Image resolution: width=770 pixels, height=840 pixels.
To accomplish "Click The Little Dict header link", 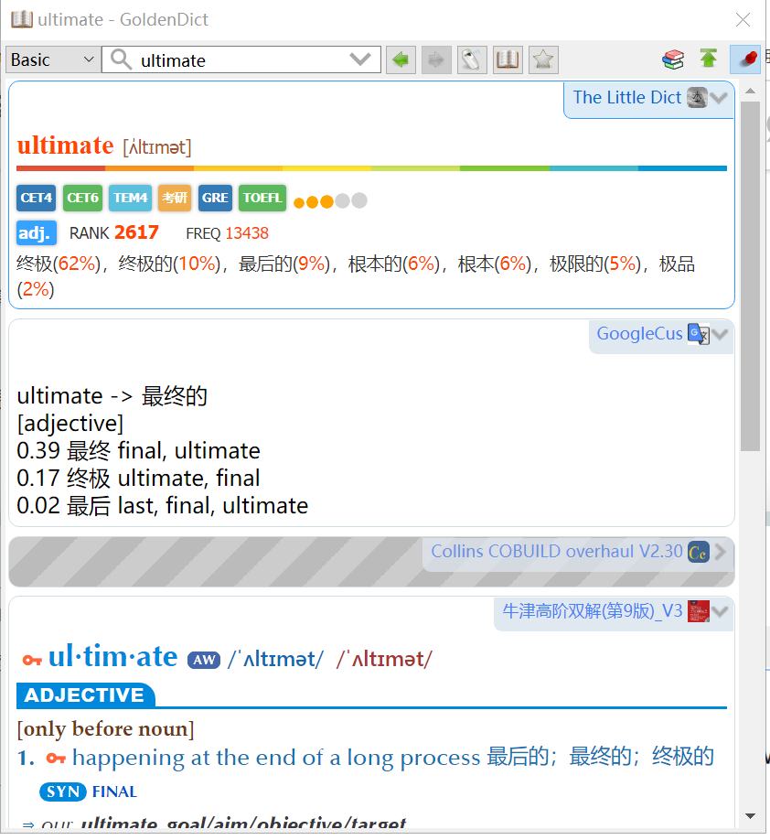I will (x=627, y=98).
